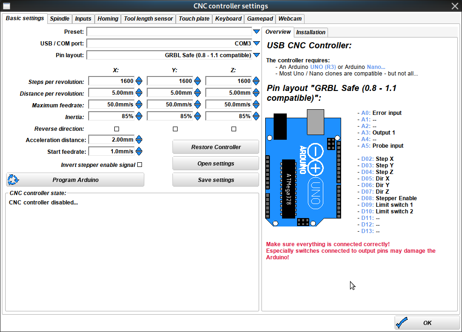Expand the Pin layout dropdown
Viewport: 462px width, 332px height.
click(x=256, y=55)
